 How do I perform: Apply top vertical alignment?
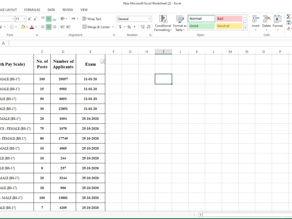43,19
